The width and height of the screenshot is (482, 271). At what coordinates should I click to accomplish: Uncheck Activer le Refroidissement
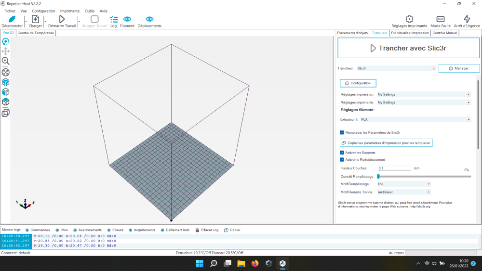tap(342, 160)
